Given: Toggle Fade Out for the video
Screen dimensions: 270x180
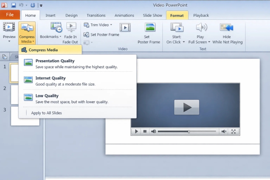Looking at the screenshot, I should [x=70, y=42].
